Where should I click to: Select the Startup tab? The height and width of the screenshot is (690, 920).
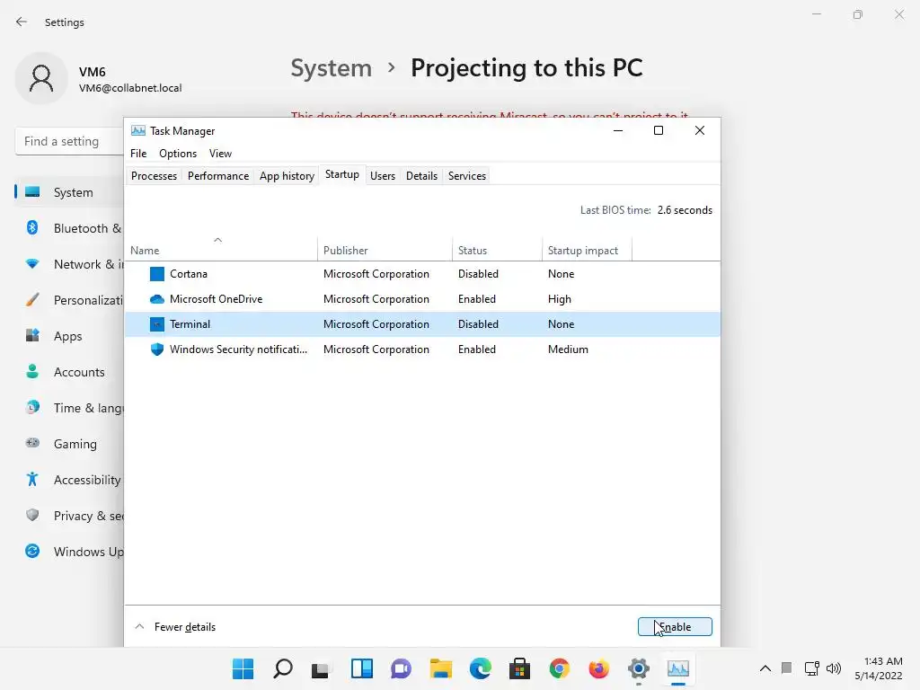[342, 175]
